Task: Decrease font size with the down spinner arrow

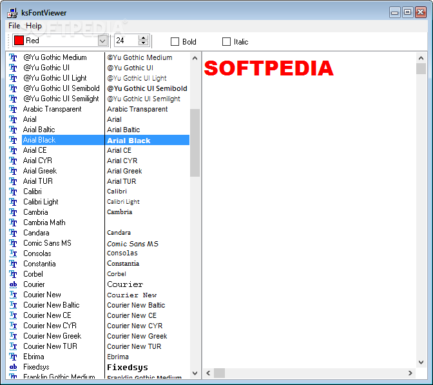Action: pyautogui.click(x=143, y=43)
